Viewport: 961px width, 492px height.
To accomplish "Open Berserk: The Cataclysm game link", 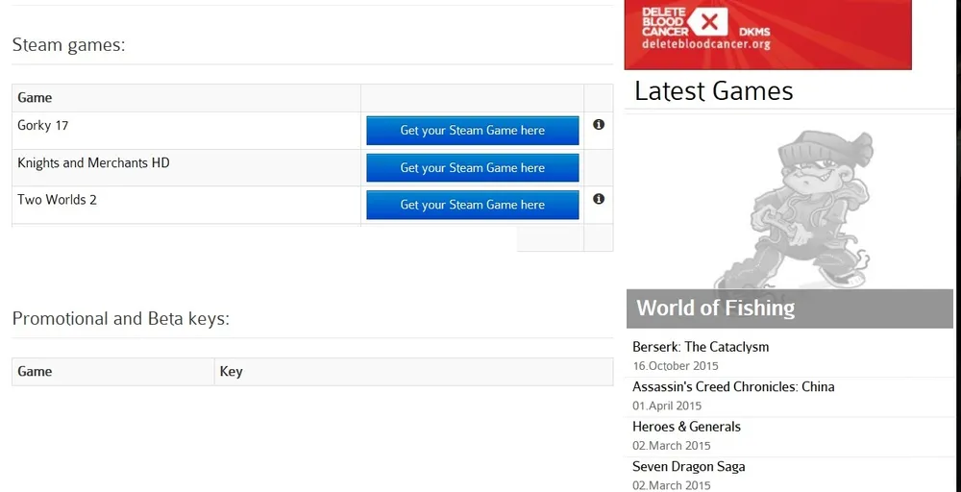I will point(701,347).
